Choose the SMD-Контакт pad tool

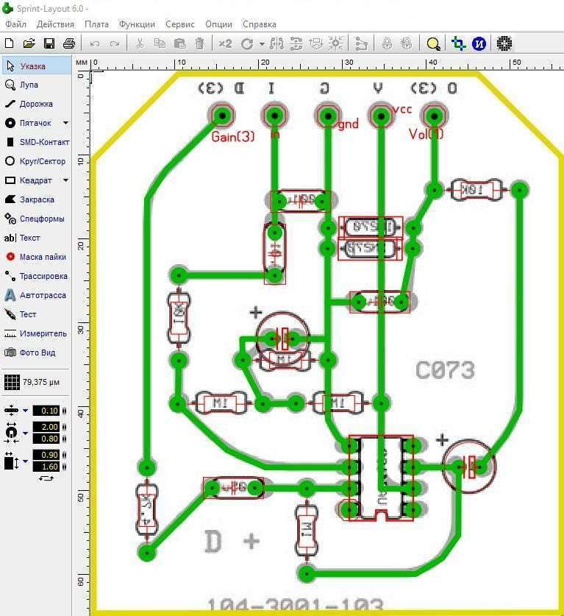(38, 142)
